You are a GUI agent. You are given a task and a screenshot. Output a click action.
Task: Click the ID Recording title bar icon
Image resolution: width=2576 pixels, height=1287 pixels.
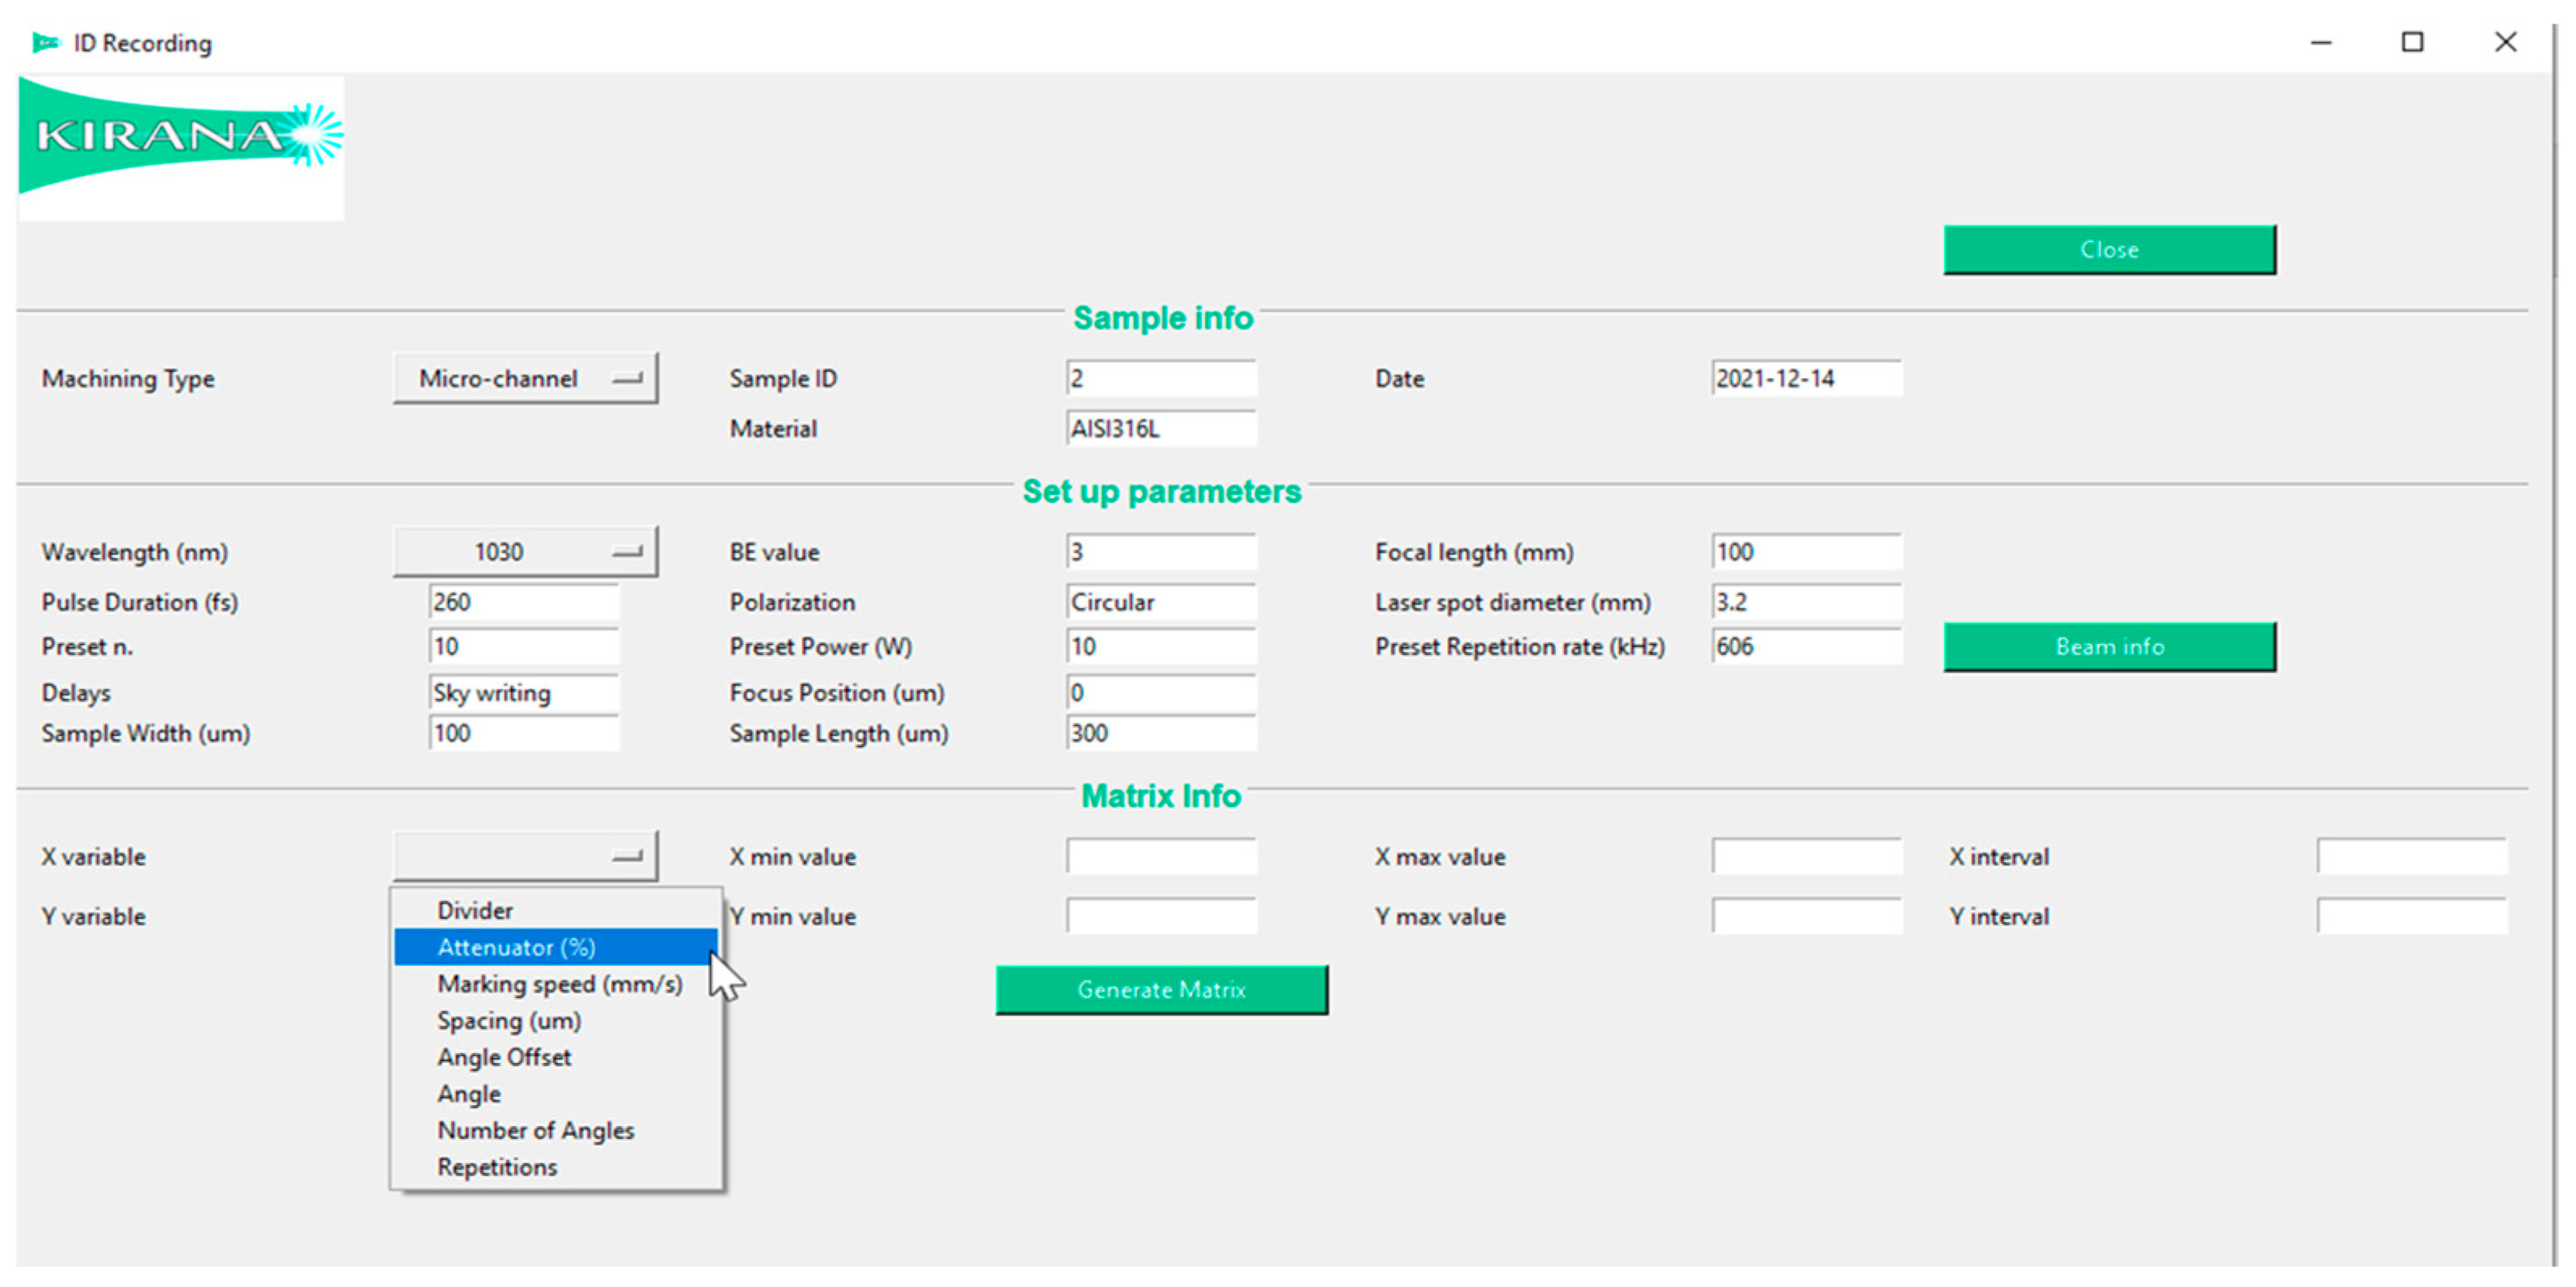click(46, 42)
